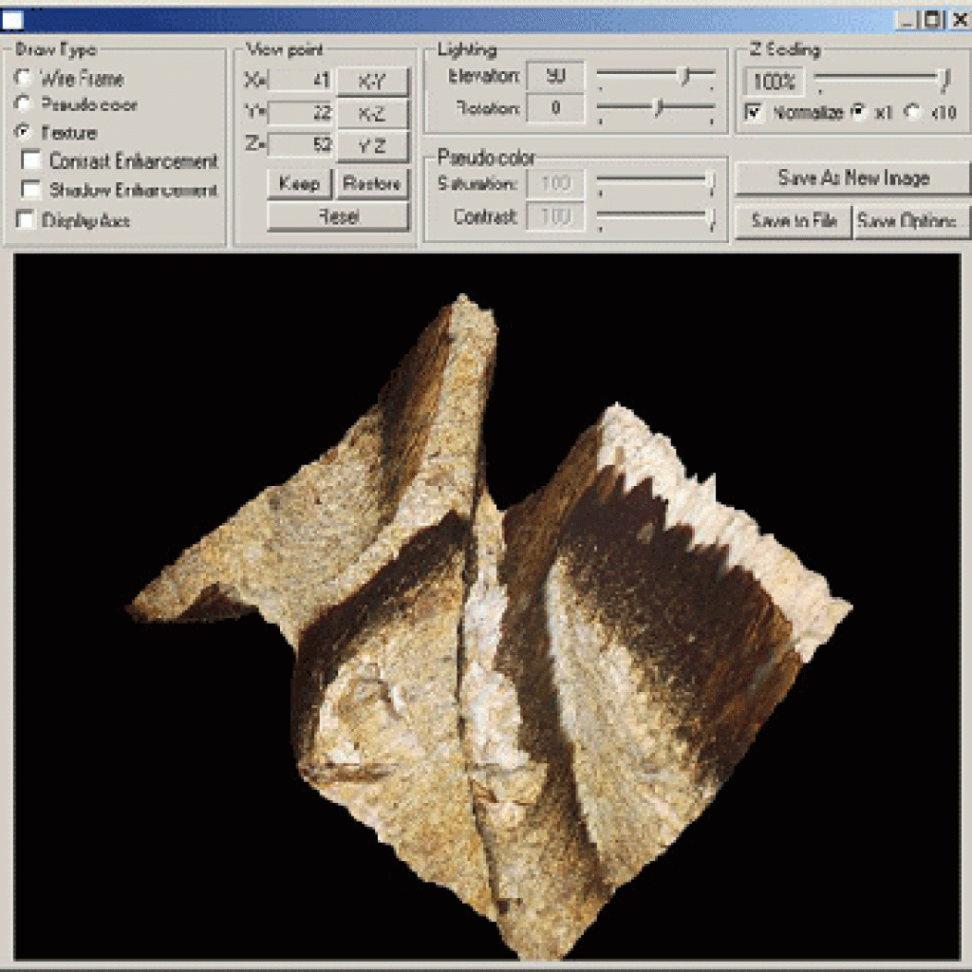Screen dimensions: 972x972
Task: Click Save As New Image
Action: 851,178
